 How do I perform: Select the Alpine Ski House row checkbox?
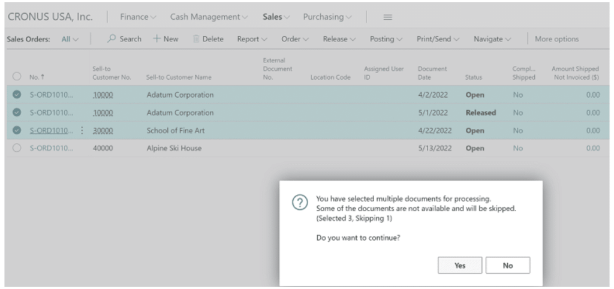17,149
